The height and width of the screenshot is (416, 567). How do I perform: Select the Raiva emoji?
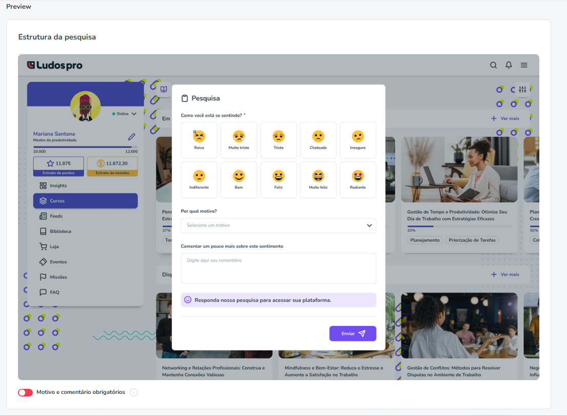coord(199,140)
